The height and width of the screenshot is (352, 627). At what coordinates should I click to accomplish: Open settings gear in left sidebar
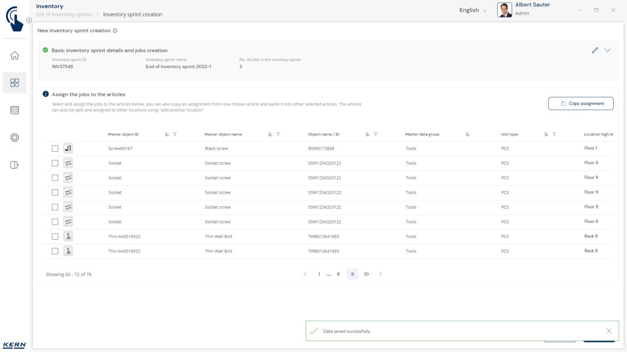point(15,138)
